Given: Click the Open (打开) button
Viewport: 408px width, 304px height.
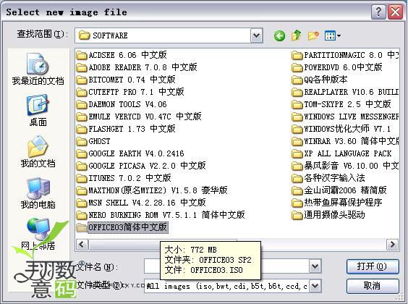Looking at the screenshot, I should [x=373, y=266].
